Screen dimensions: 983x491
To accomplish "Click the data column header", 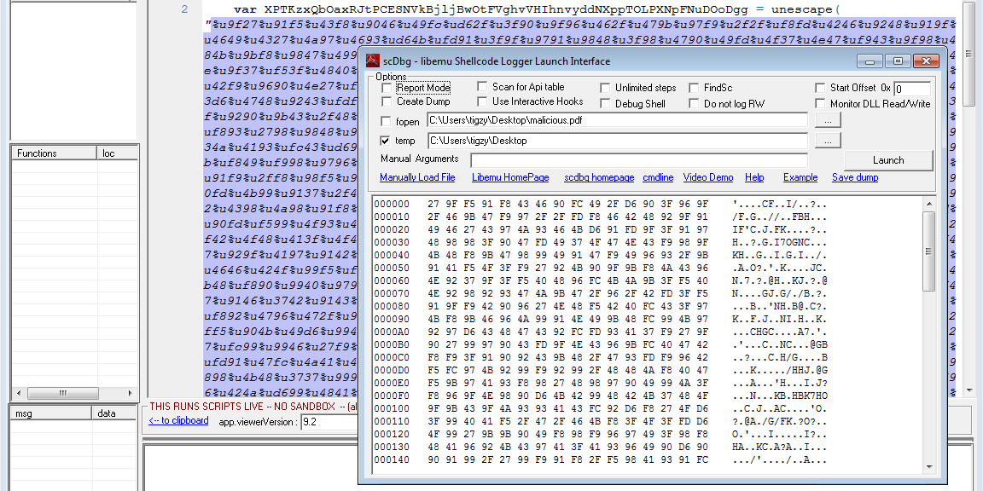I will pyautogui.click(x=114, y=413).
